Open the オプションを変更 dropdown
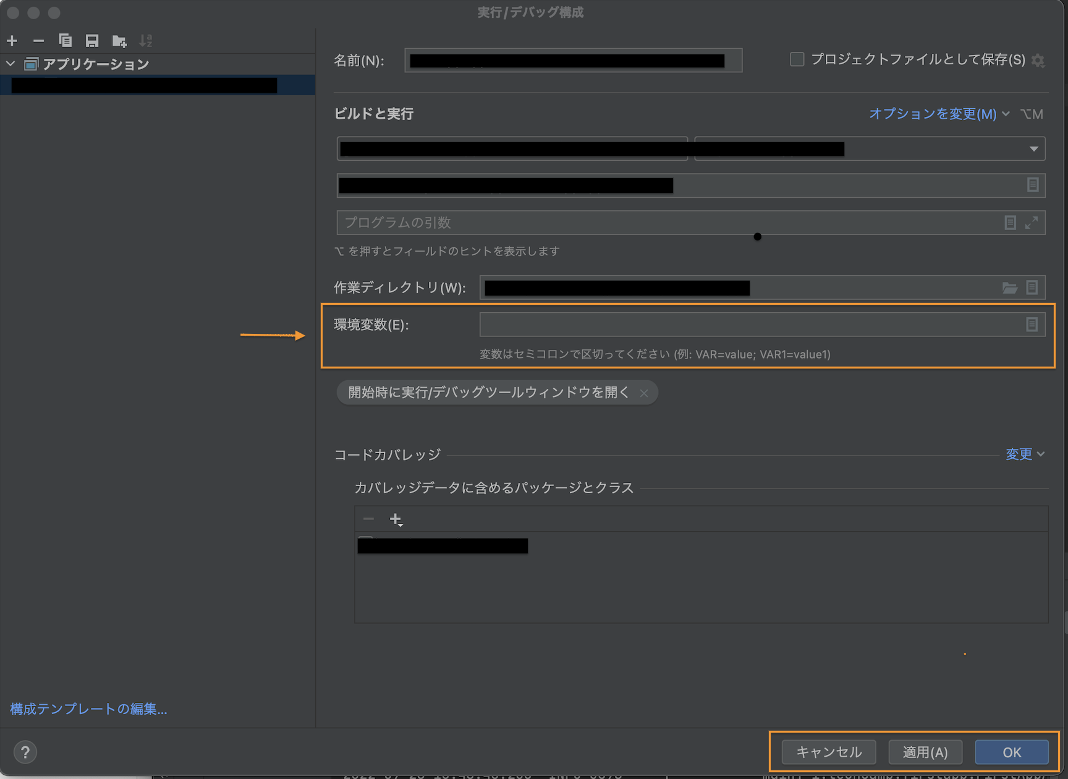This screenshot has width=1068, height=779. [x=937, y=114]
